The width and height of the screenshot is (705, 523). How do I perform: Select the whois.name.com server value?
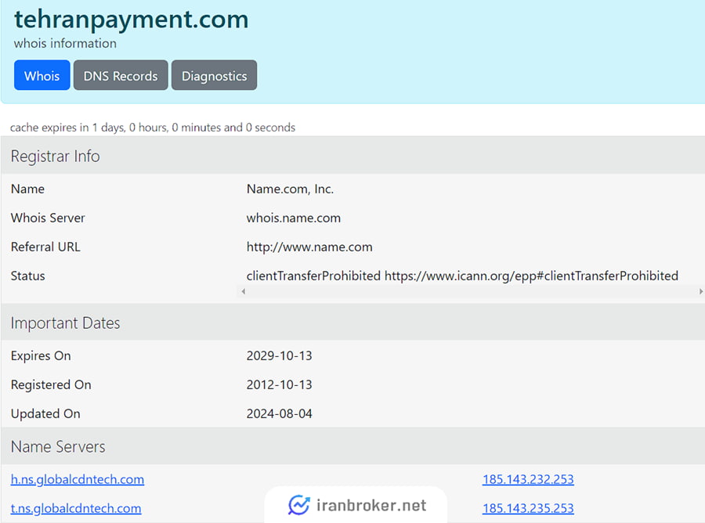(293, 218)
